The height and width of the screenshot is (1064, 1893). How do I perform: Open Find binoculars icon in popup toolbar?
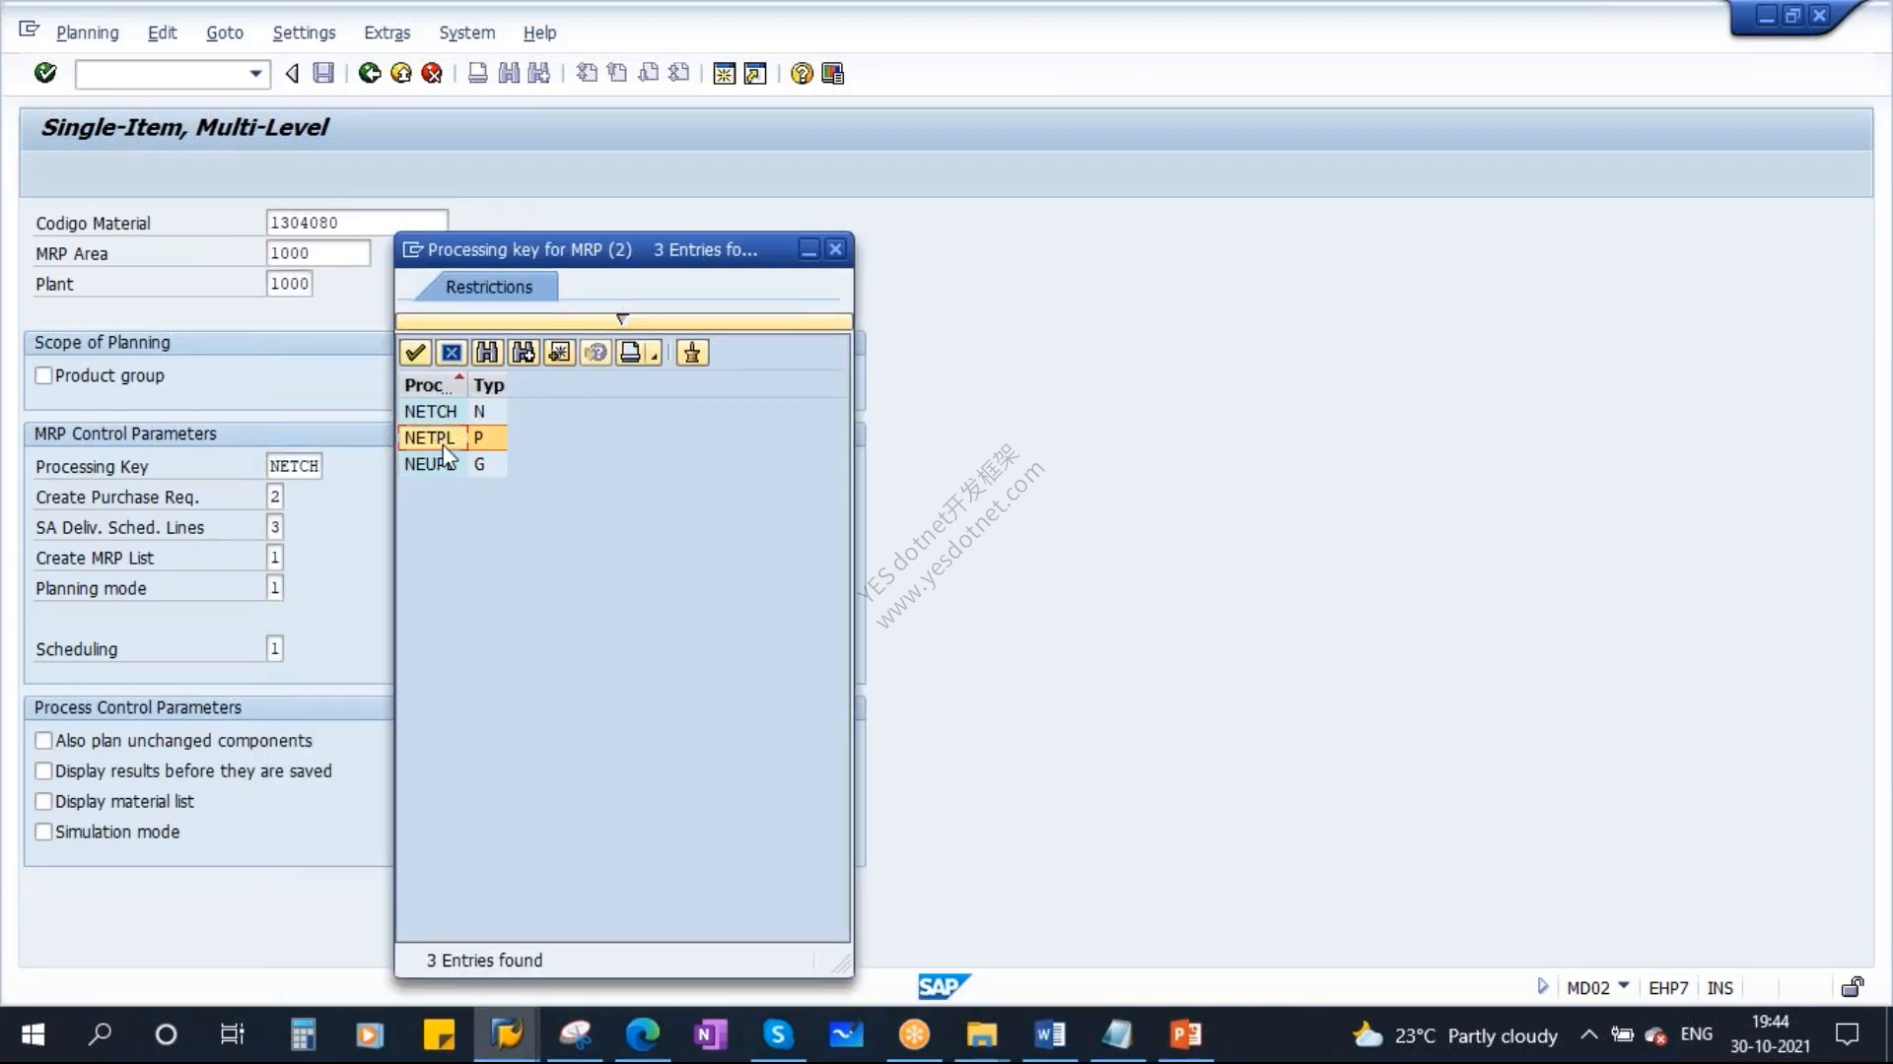pyautogui.click(x=487, y=353)
